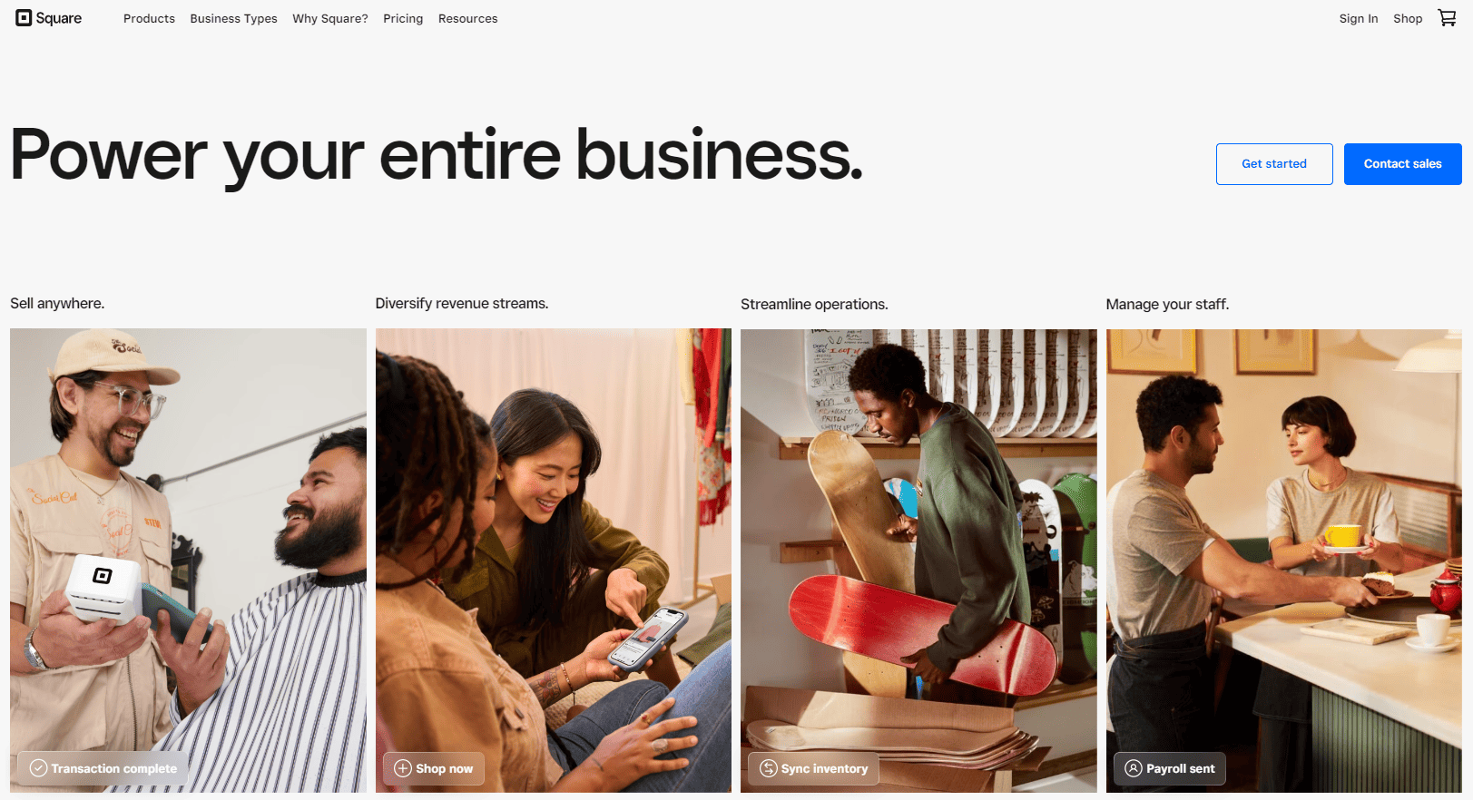
Task: Click the person icon on Payroll sent
Action: pyautogui.click(x=1134, y=768)
